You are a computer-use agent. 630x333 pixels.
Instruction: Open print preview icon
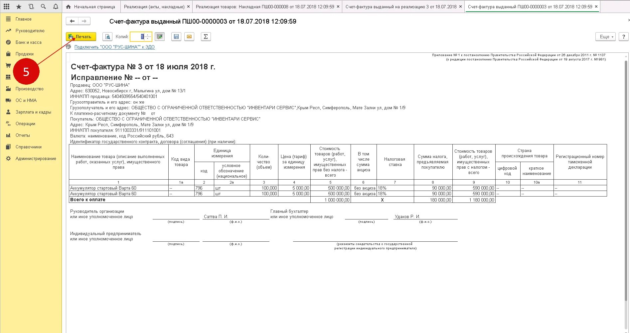click(x=107, y=37)
